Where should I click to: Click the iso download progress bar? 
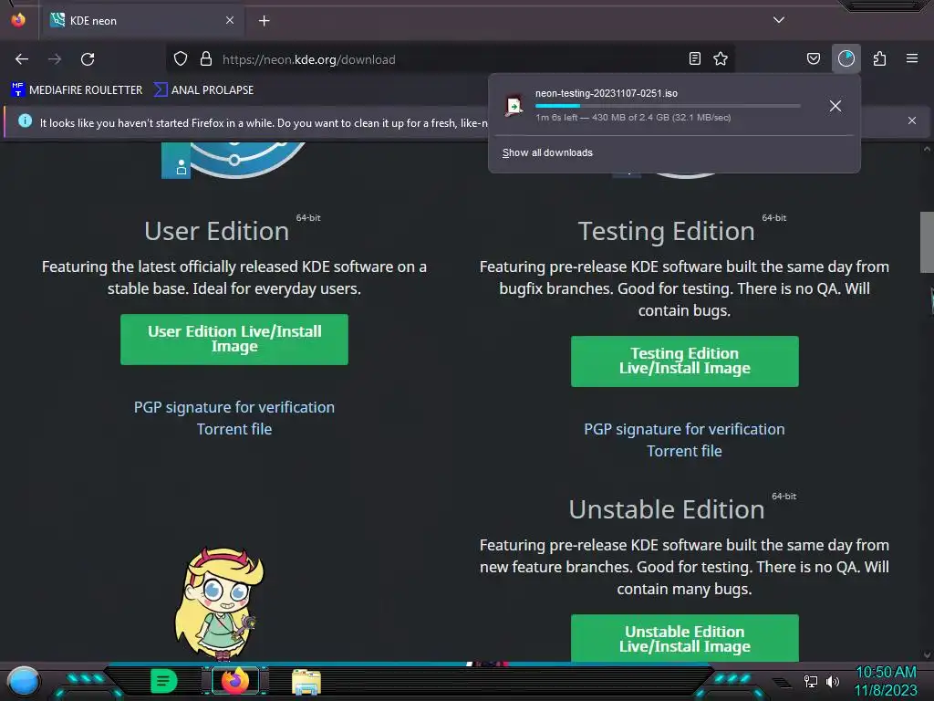point(667,106)
